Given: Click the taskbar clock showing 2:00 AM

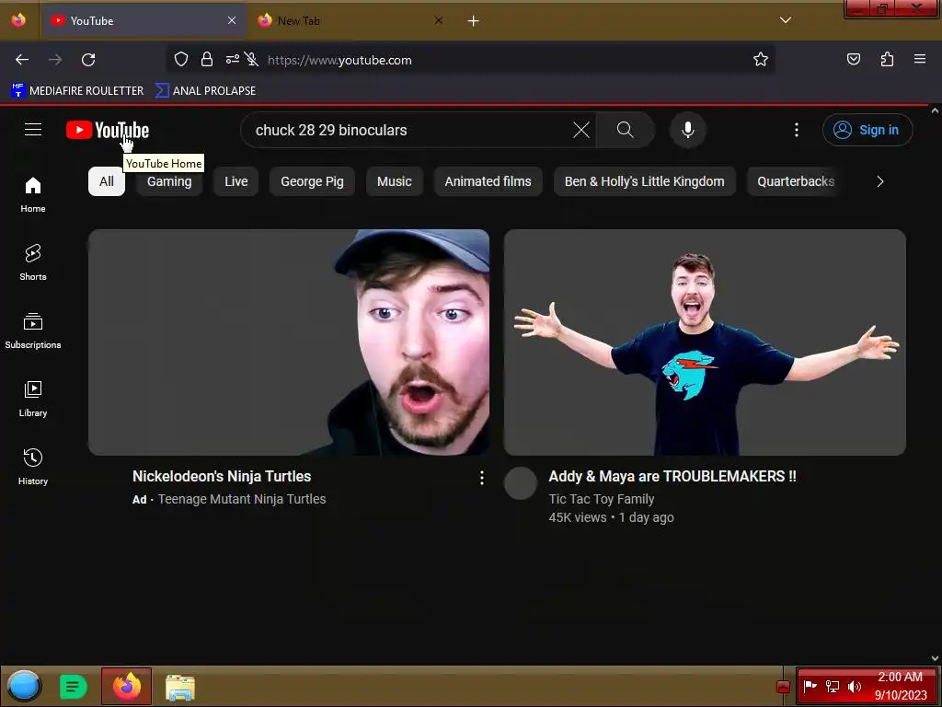Looking at the screenshot, I should point(901,686).
